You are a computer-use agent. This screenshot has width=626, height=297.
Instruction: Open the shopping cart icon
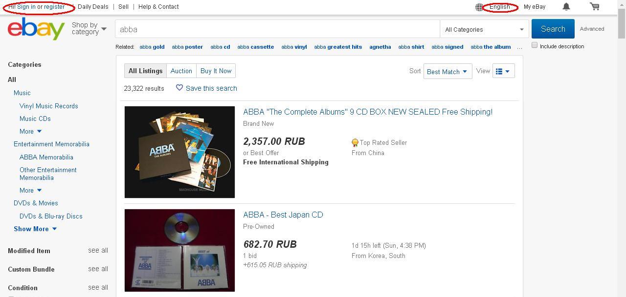[x=595, y=6]
